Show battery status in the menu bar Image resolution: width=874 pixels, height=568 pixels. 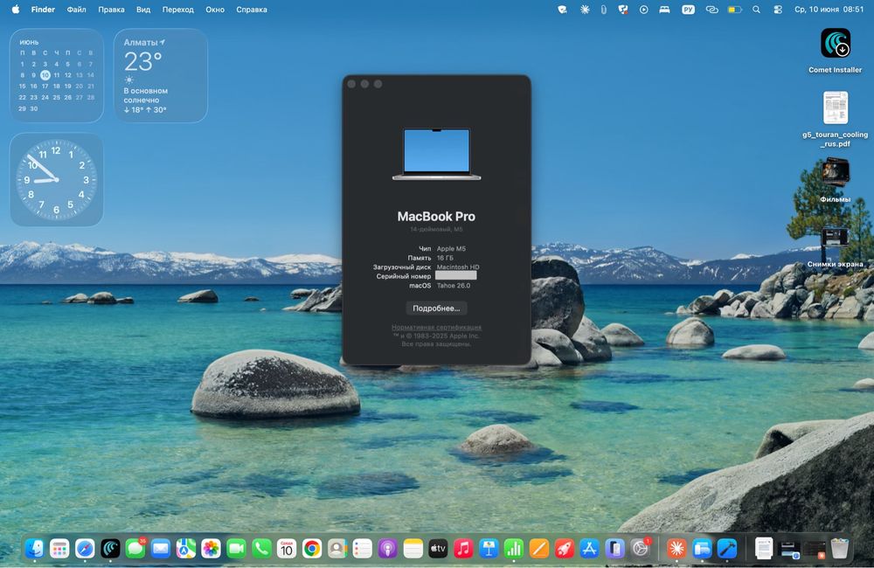(x=734, y=10)
